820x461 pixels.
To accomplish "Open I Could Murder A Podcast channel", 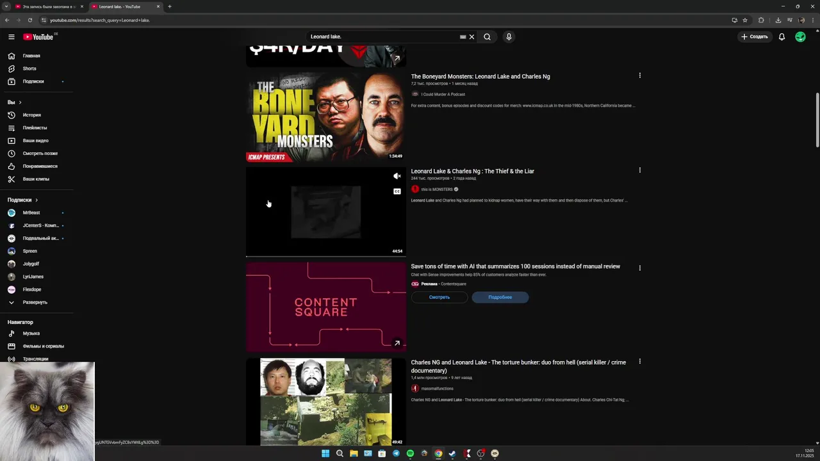I will 443,94.
